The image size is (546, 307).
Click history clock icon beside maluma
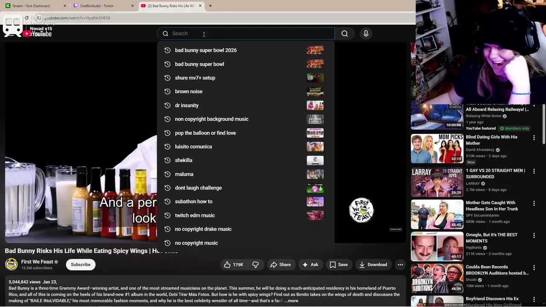(167, 174)
